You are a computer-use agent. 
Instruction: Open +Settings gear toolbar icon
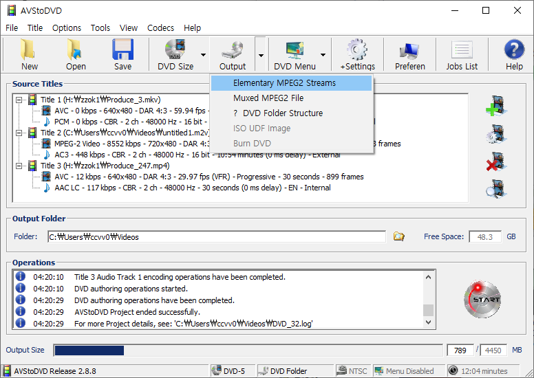(358, 54)
